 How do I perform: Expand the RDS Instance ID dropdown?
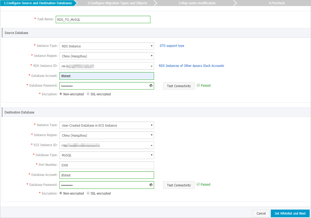[x=152, y=66]
